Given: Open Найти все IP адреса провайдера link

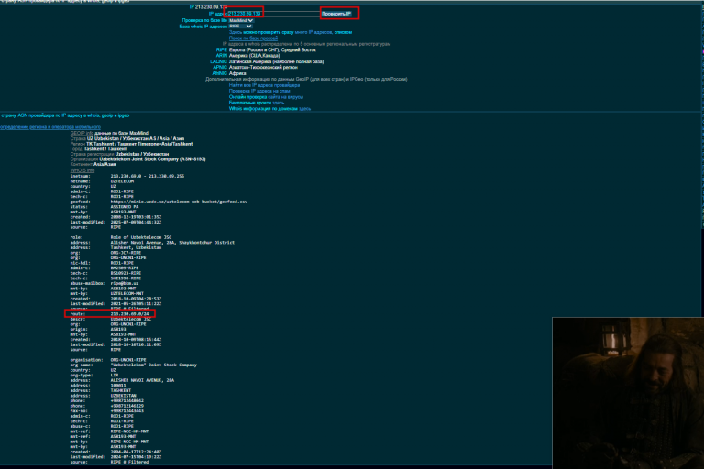Looking at the screenshot, I should point(264,85).
